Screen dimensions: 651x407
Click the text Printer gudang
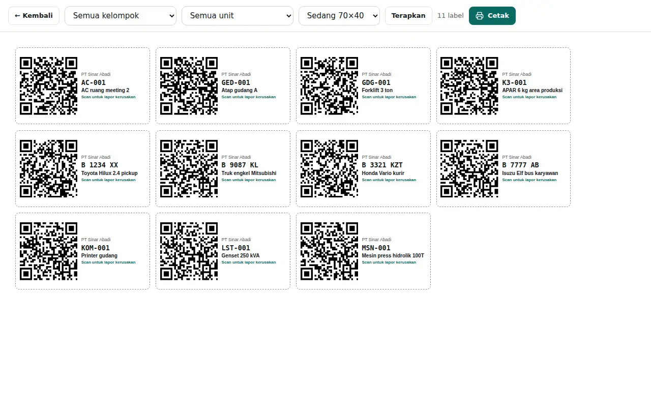click(x=99, y=256)
